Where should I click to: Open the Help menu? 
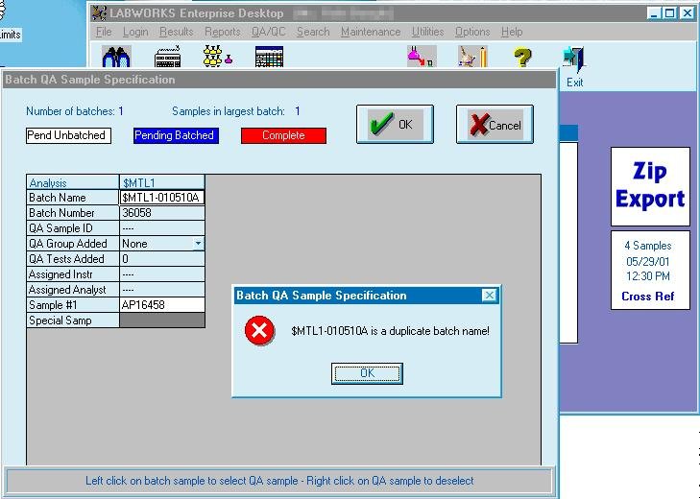click(512, 32)
